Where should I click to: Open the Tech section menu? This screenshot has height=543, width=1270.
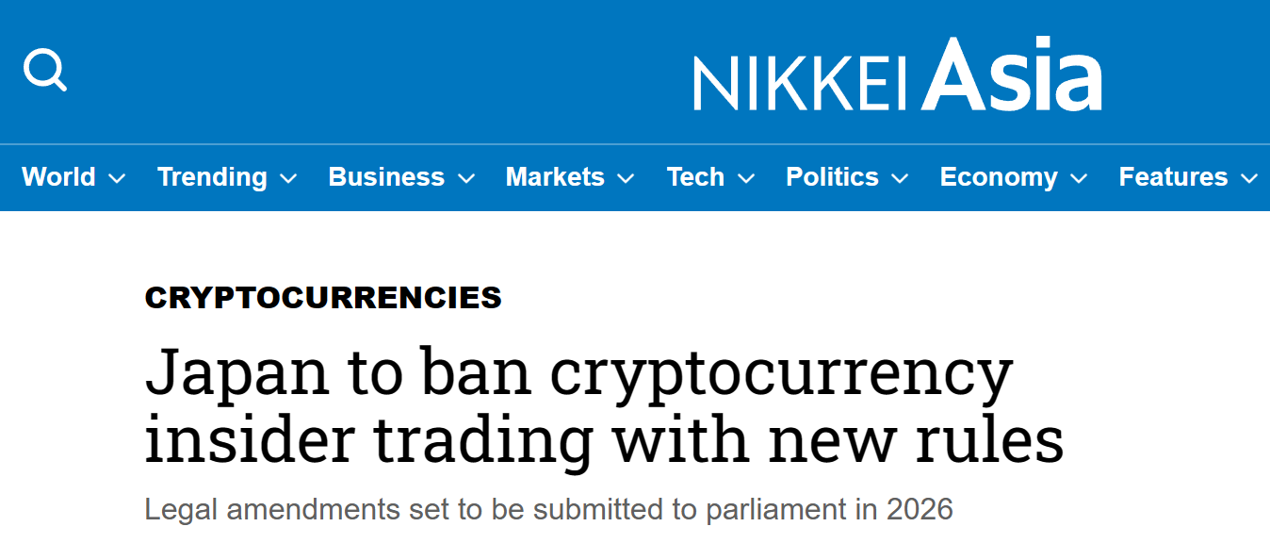(695, 177)
